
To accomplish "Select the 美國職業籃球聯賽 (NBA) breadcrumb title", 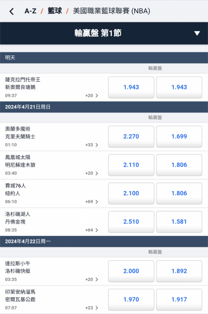I will point(111,11).
